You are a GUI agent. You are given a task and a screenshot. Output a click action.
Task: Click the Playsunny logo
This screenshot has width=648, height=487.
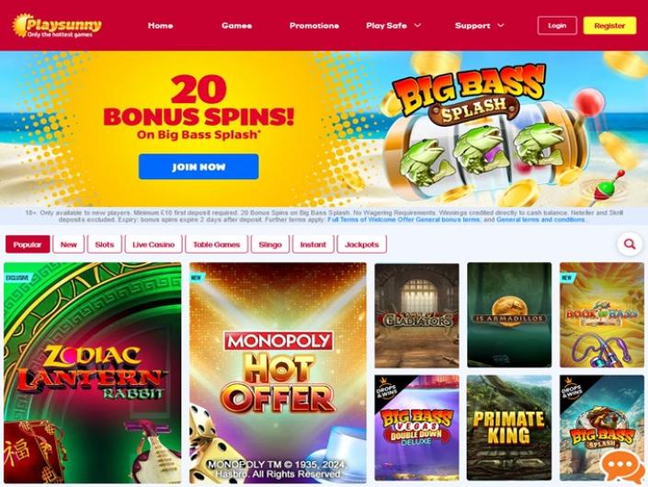pos(57,26)
